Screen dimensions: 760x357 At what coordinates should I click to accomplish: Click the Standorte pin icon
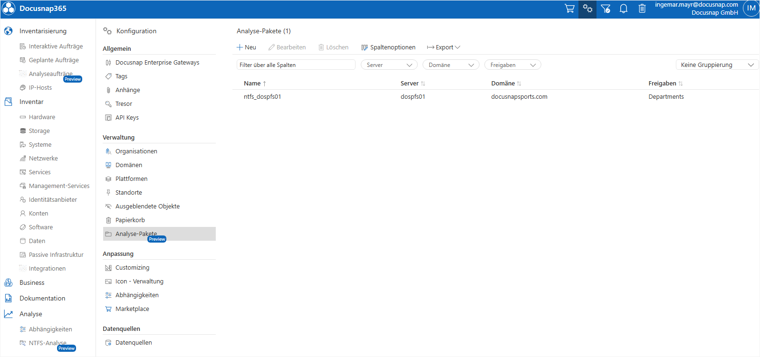point(108,193)
